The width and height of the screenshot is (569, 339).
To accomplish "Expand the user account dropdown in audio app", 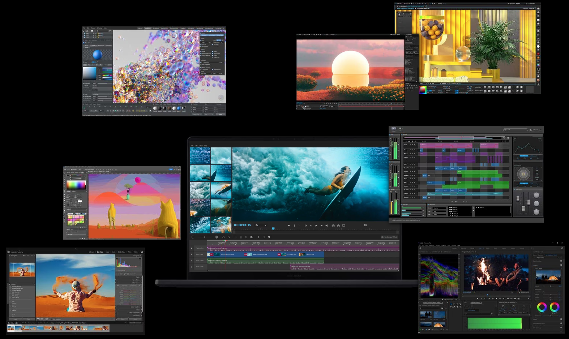I will (x=540, y=130).
